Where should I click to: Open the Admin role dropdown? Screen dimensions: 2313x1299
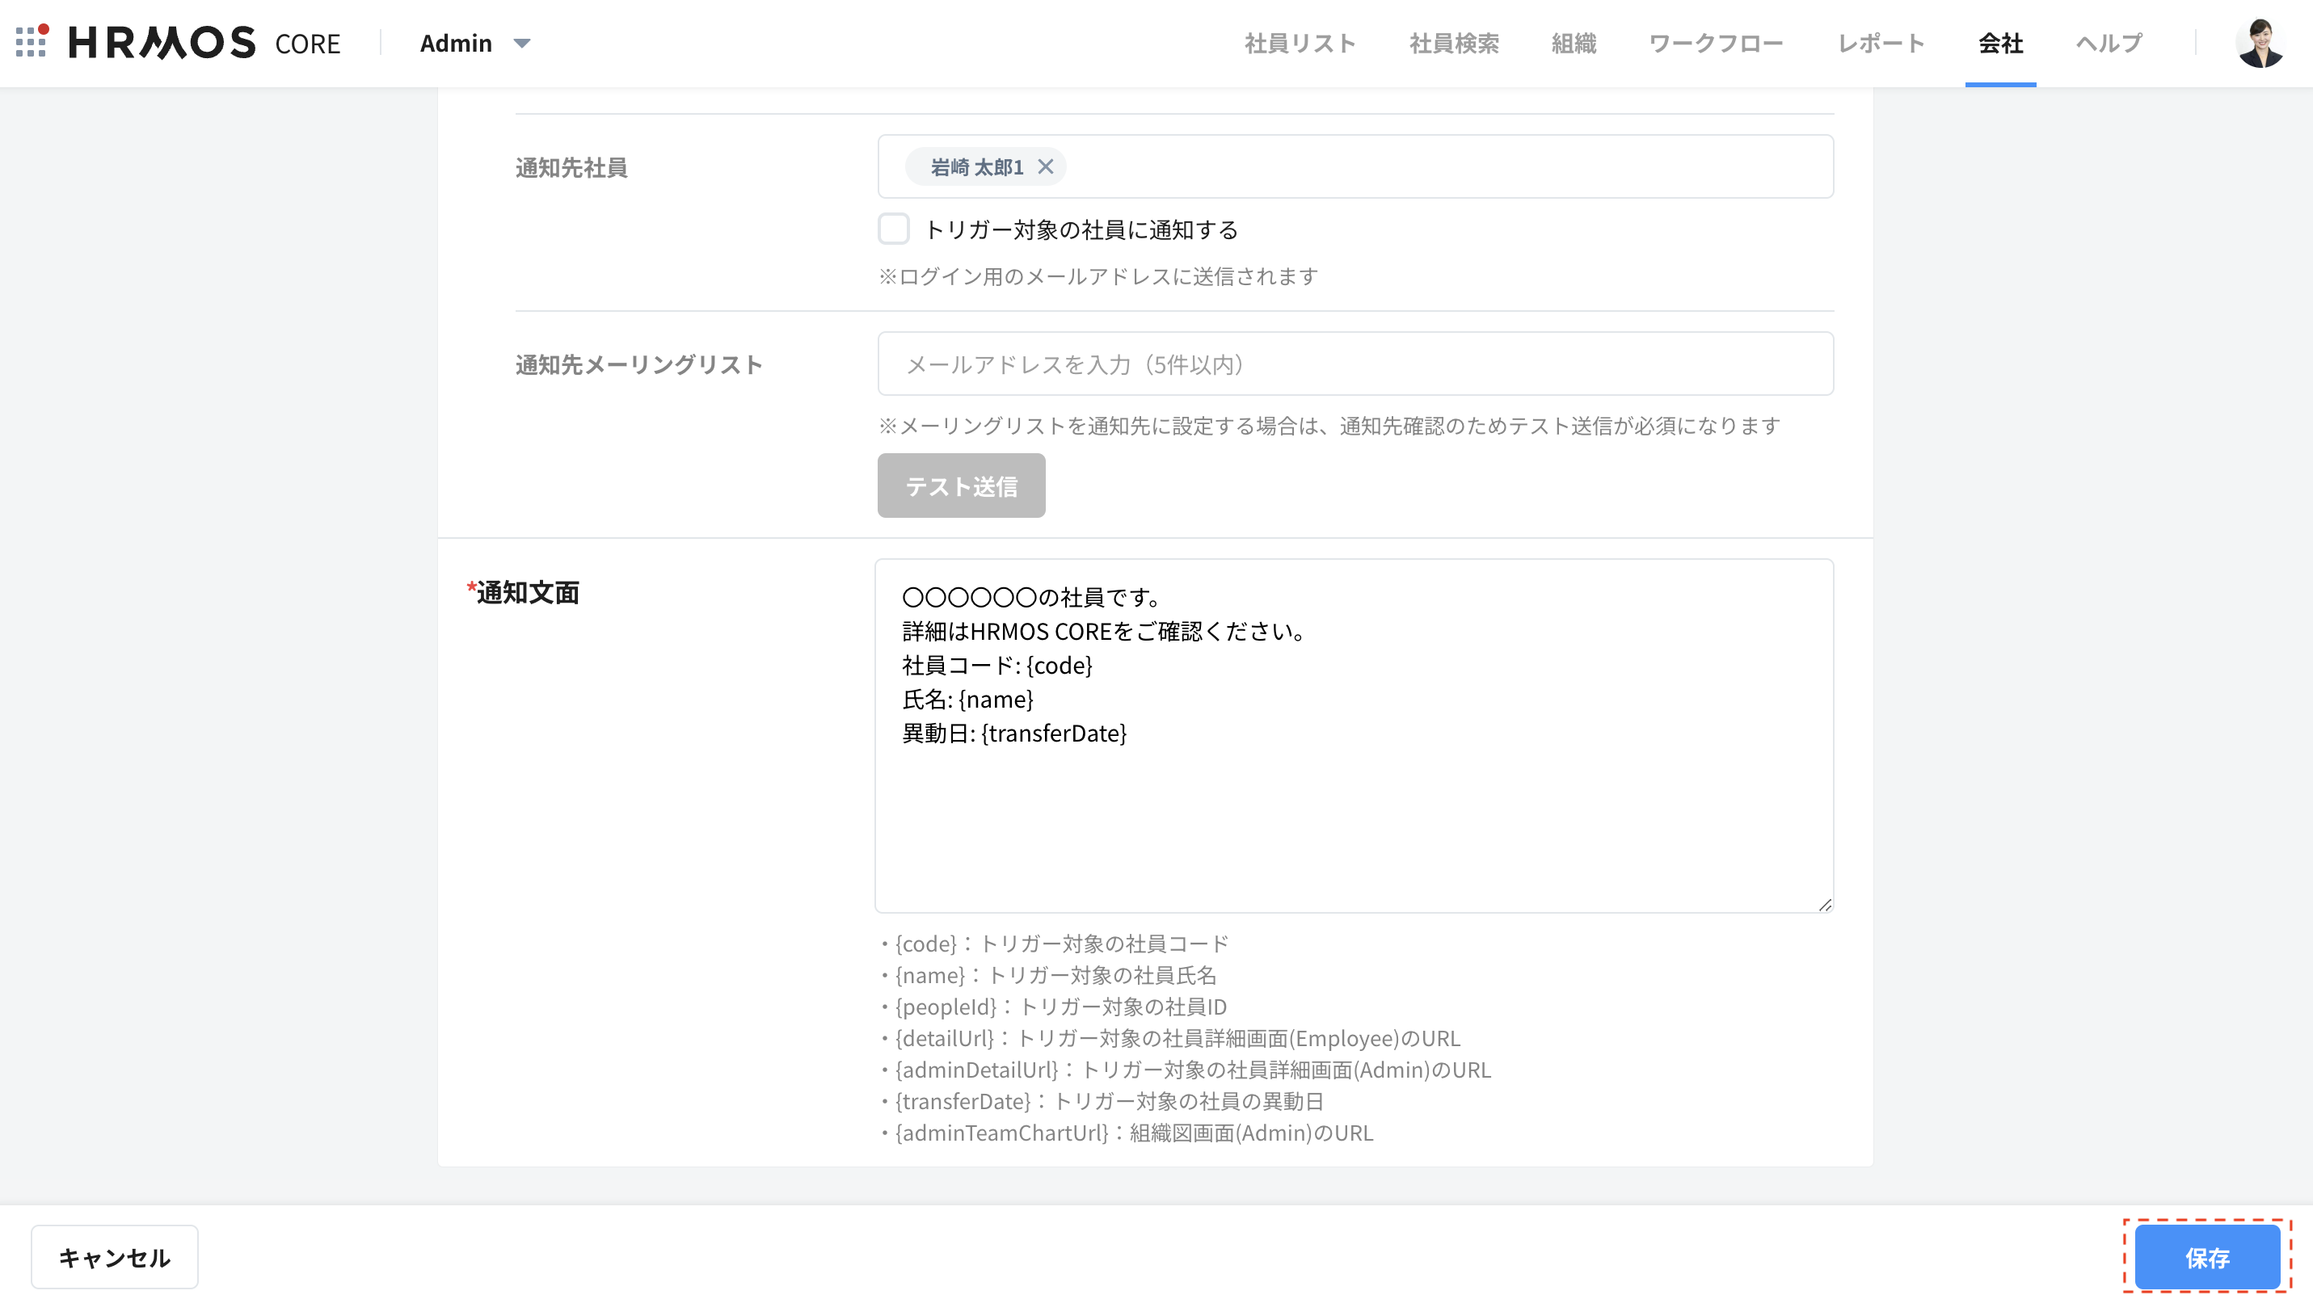(x=455, y=43)
